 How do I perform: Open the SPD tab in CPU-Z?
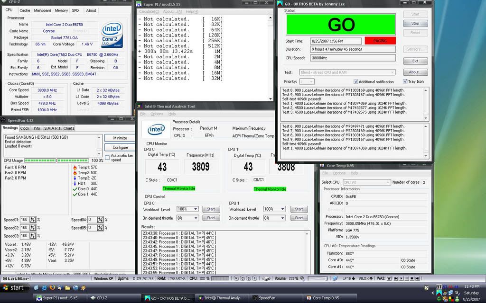point(75,10)
